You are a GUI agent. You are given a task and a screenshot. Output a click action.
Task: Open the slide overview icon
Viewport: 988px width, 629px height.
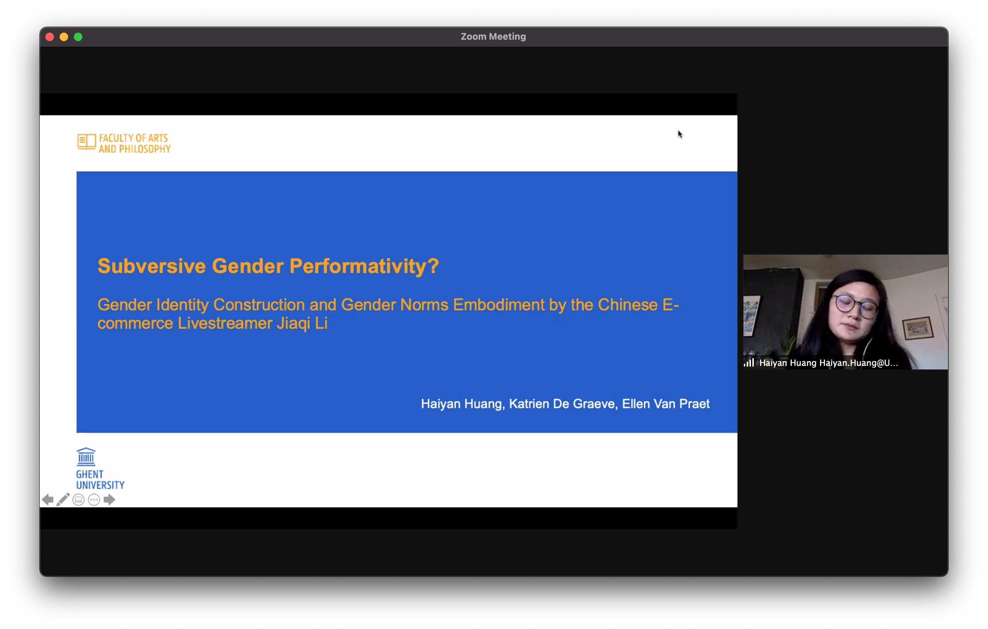[78, 500]
